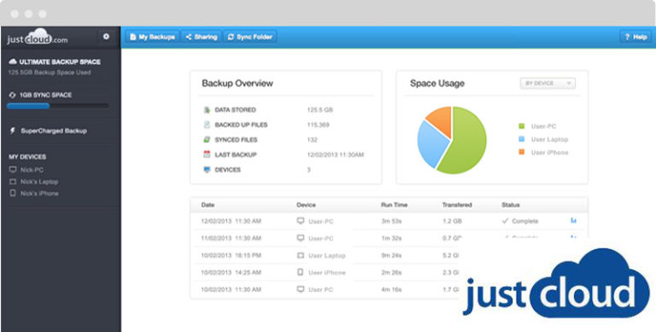656x332 pixels.
Task: Click the Last Backup calendar icon
Action: pyautogui.click(x=207, y=154)
